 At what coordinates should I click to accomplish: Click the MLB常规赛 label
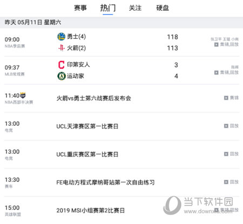point(15,74)
